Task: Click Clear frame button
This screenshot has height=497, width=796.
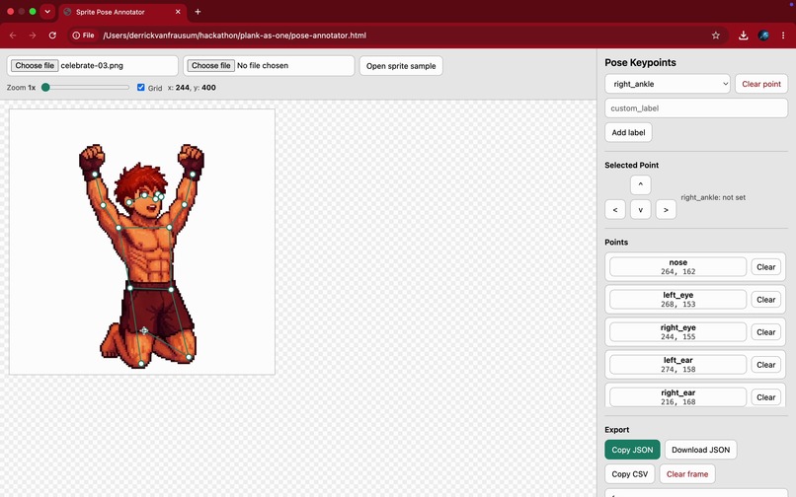Action: coord(686,473)
